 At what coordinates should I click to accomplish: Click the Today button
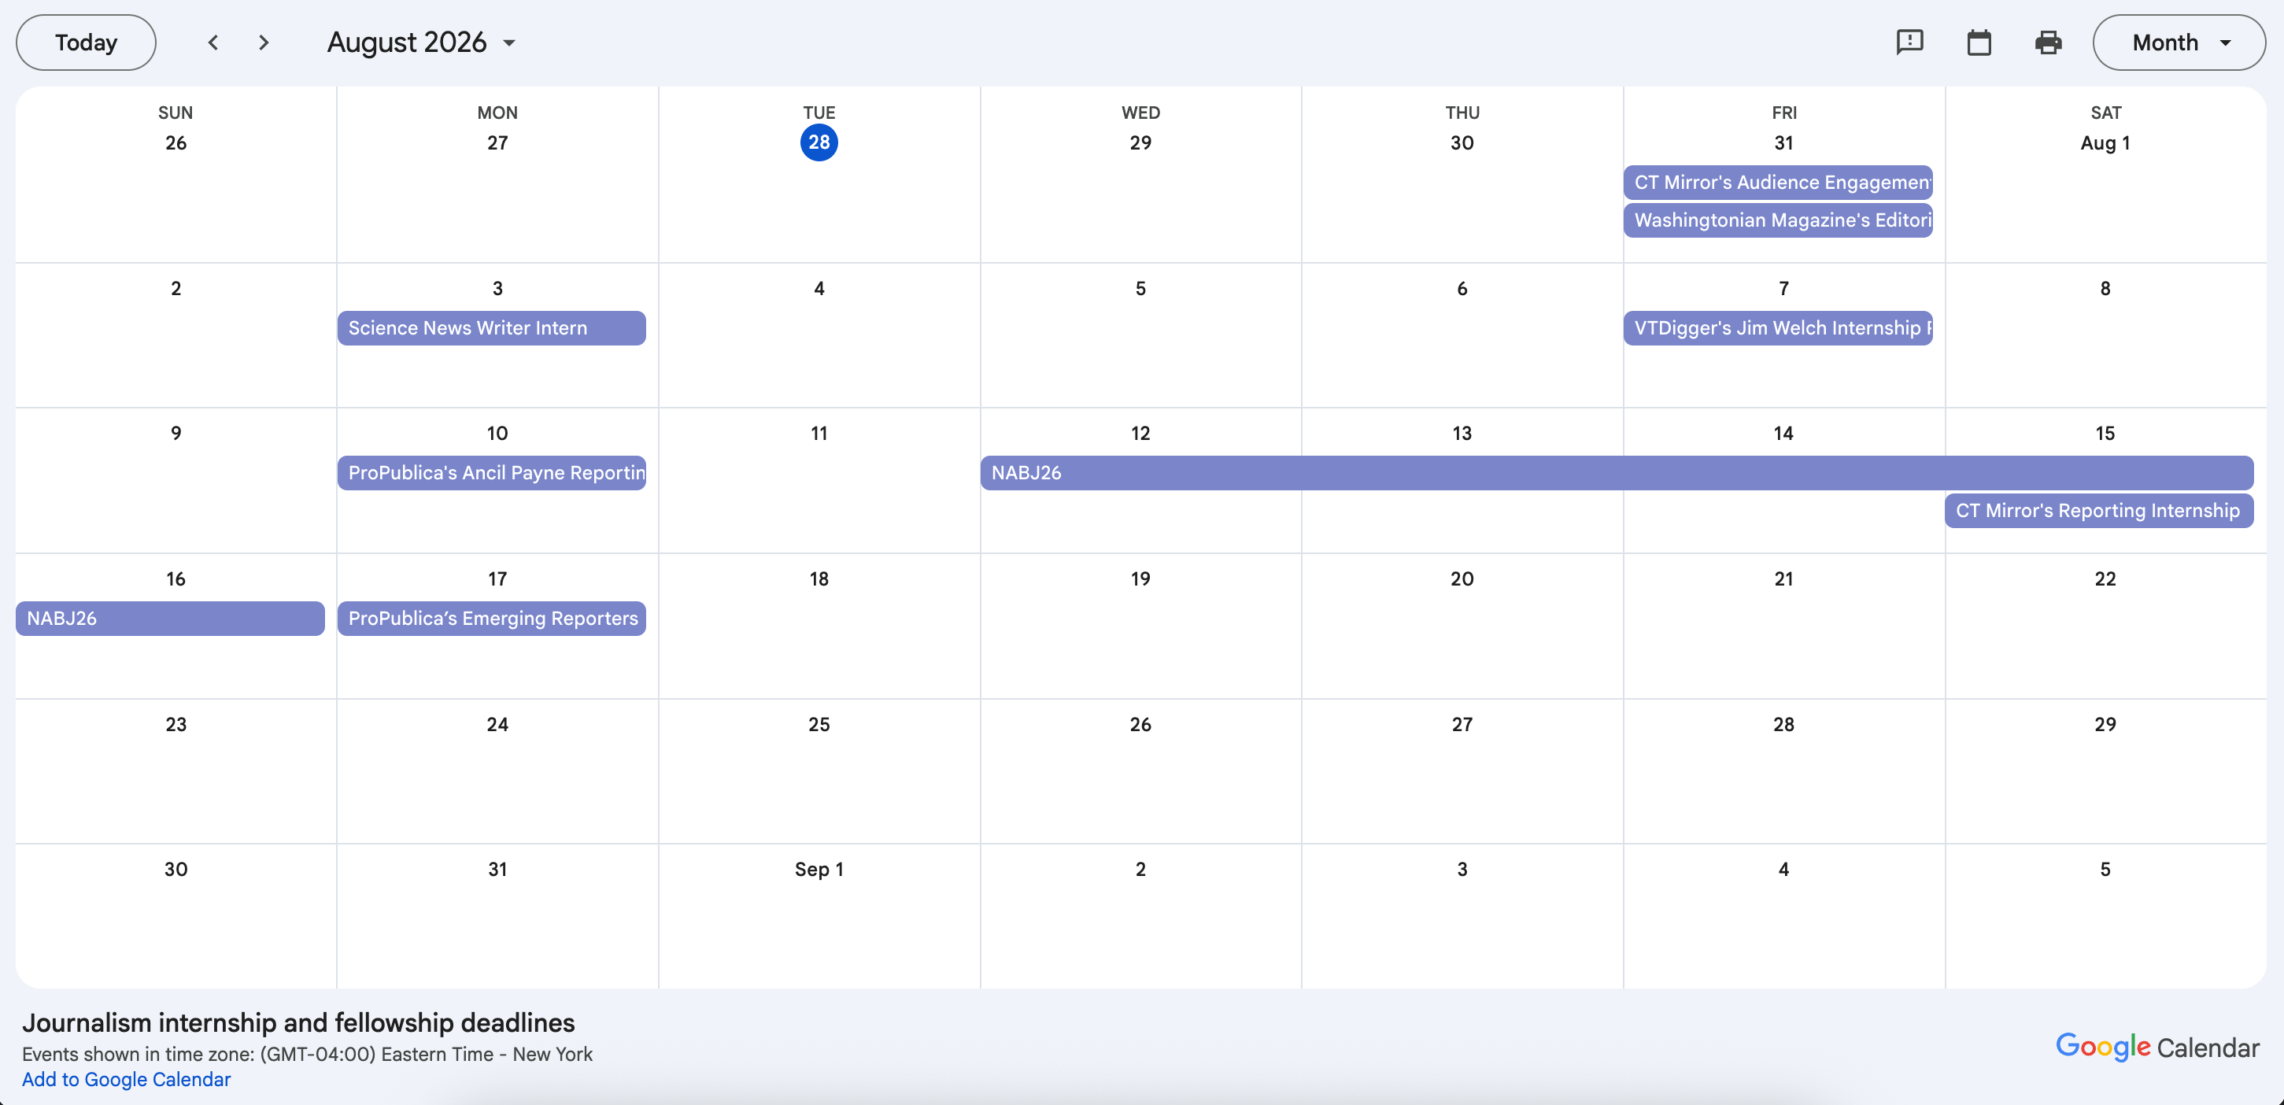tap(86, 42)
